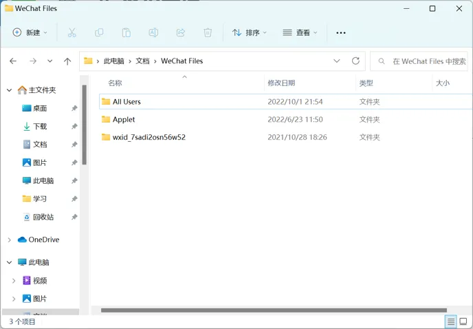The width and height of the screenshot is (473, 329).
Task: Open the 排序 (Sort) dropdown
Action: [x=249, y=32]
